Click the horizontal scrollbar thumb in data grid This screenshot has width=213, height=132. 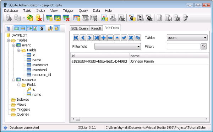78,119
